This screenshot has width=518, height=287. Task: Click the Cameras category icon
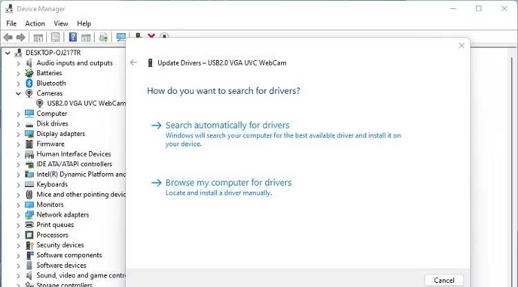[x=29, y=93]
